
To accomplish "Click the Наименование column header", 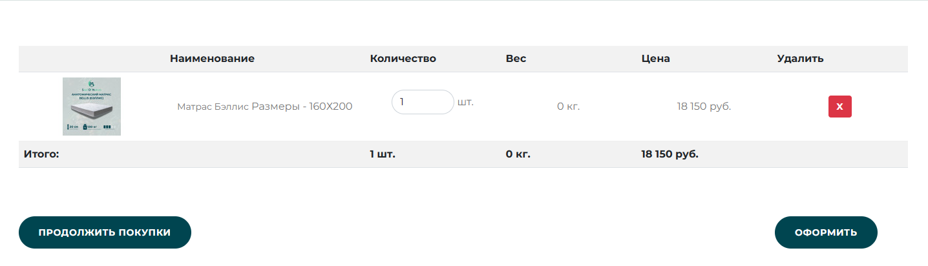I will click(212, 59).
